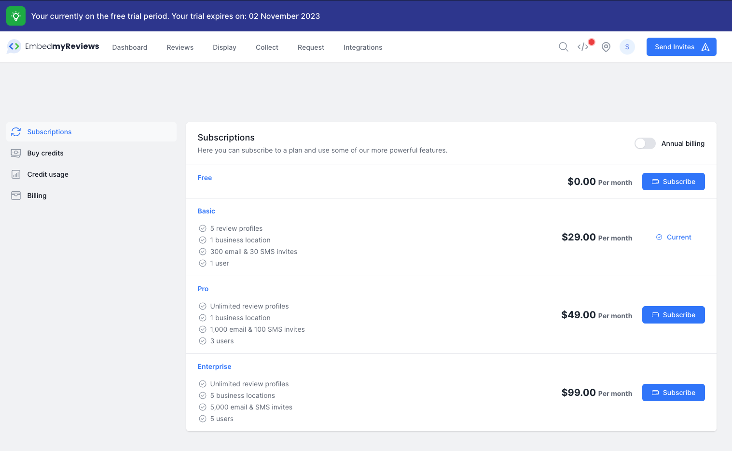
Task: View Credit usage via its sidebar icon
Action: [48, 174]
